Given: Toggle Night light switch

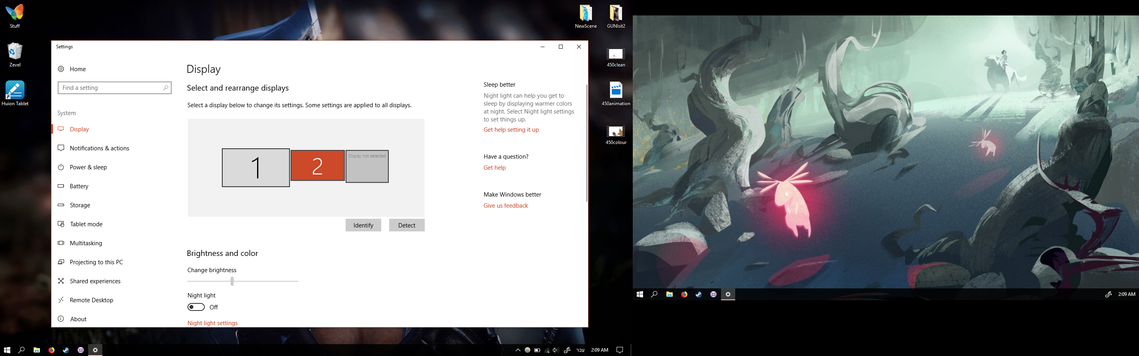Looking at the screenshot, I should (196, 307).
